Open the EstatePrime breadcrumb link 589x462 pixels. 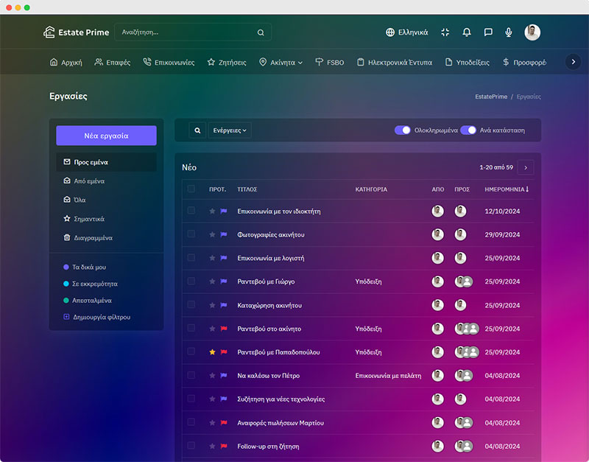click(x=491, y=97)
